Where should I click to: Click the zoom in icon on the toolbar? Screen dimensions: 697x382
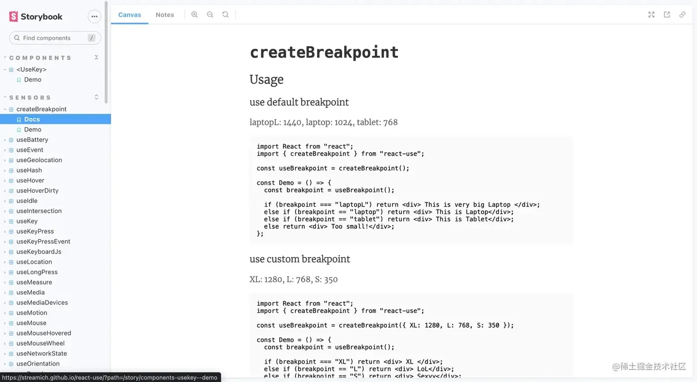[x=195, y=14]
